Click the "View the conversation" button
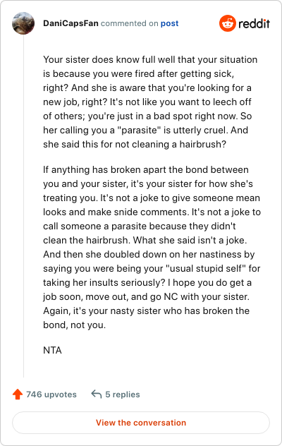Screen dimensions: 282x446 (141, 423)
